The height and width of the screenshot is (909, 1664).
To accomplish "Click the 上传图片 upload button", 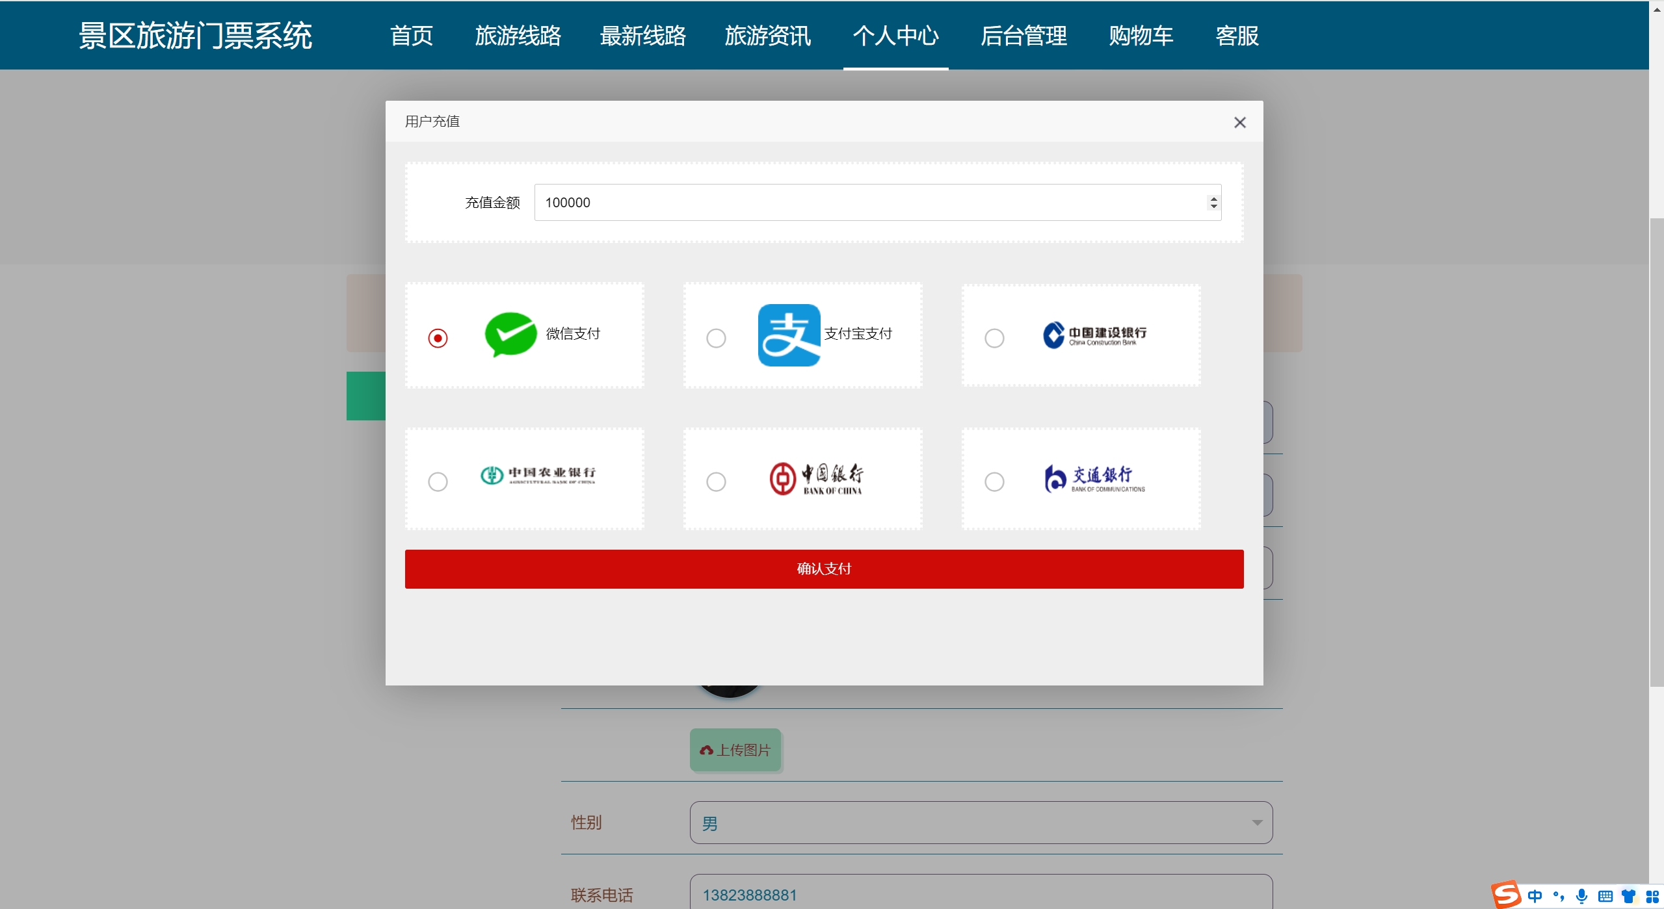I will [x=735, y=750].
